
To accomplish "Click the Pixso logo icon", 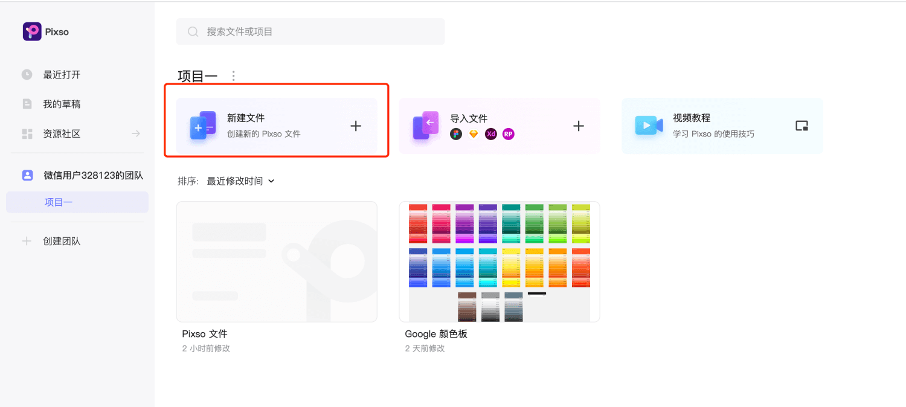I will pos(32,31).
